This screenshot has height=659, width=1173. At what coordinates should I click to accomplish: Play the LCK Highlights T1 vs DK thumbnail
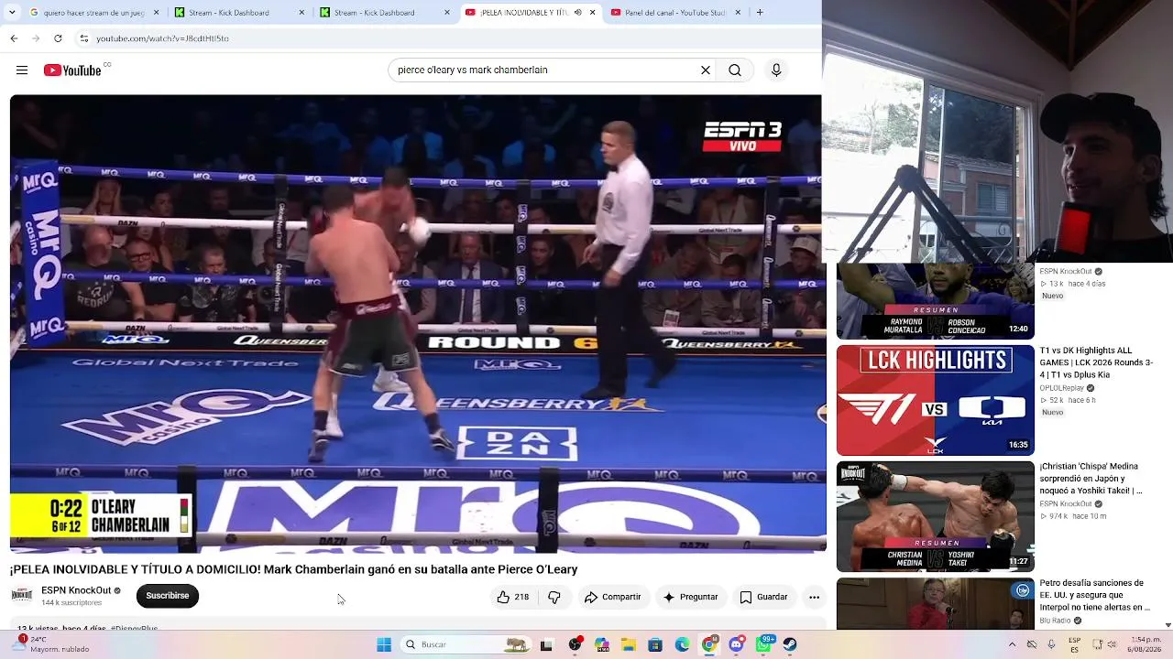pyautogui.click(x=935, y=400)
